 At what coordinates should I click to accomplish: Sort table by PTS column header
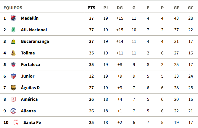tap(91, 8)
